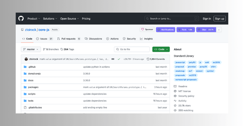The height and width of the screenshot is (126, 244).
Task: Open commit hash c3fc79f
Action: [127, 59]
